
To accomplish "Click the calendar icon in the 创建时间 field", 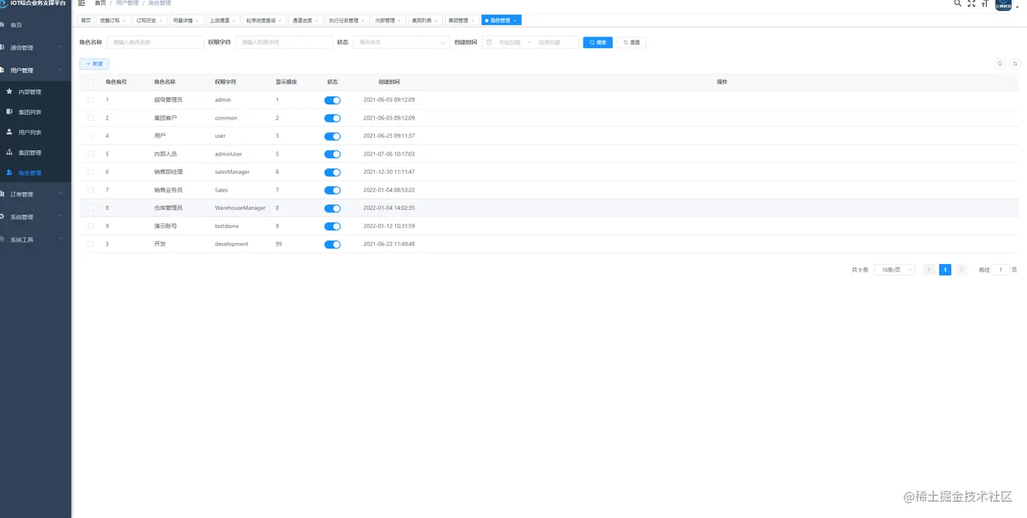I will [488, 42].
